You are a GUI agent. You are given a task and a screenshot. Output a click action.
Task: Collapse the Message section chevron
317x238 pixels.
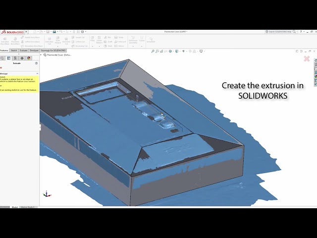[37, 74]
